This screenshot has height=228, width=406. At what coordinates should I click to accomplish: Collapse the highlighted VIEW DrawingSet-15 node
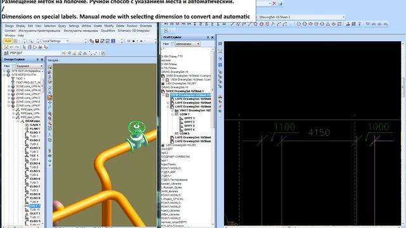tap(164, 95)
